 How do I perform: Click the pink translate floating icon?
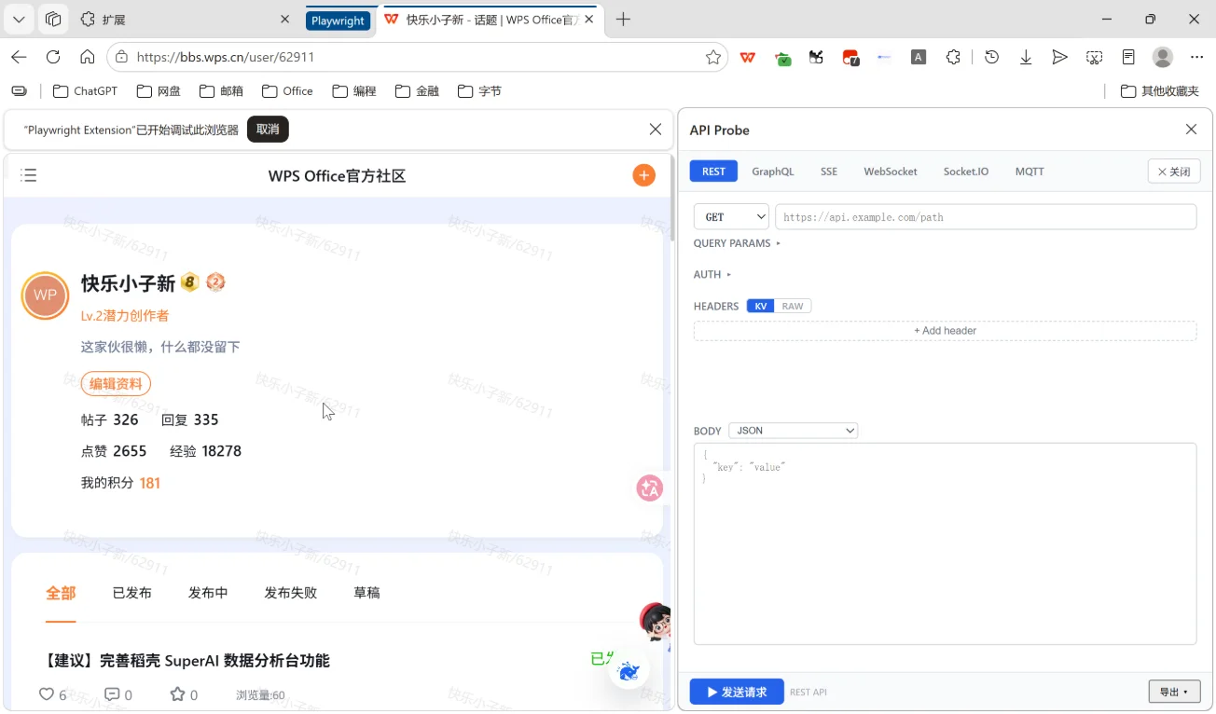coord(649,487)
